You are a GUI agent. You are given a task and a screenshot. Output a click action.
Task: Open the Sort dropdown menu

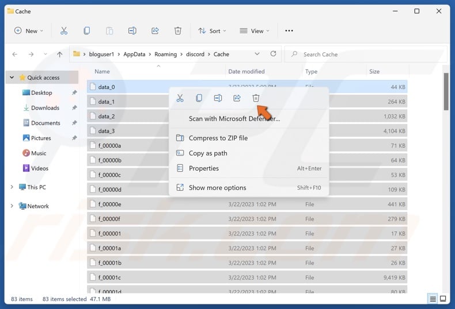coord(212,30)
